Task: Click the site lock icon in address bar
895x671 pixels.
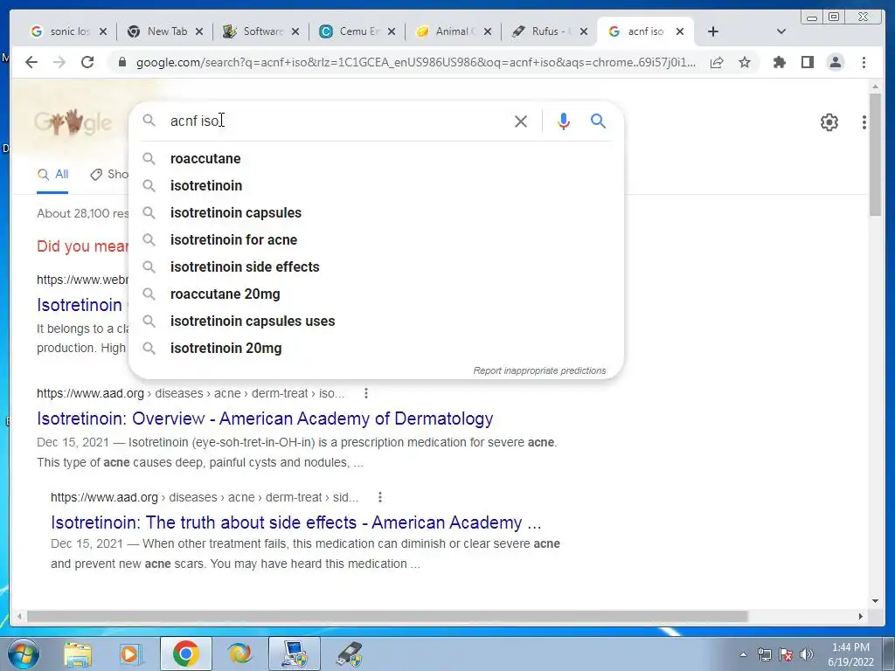Action: pyautogui.click(x=121, y=62)
